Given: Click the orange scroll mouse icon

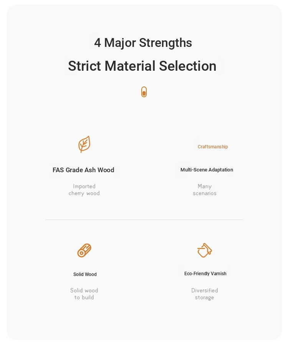Looking at the screenshot, I should point(144,92).
